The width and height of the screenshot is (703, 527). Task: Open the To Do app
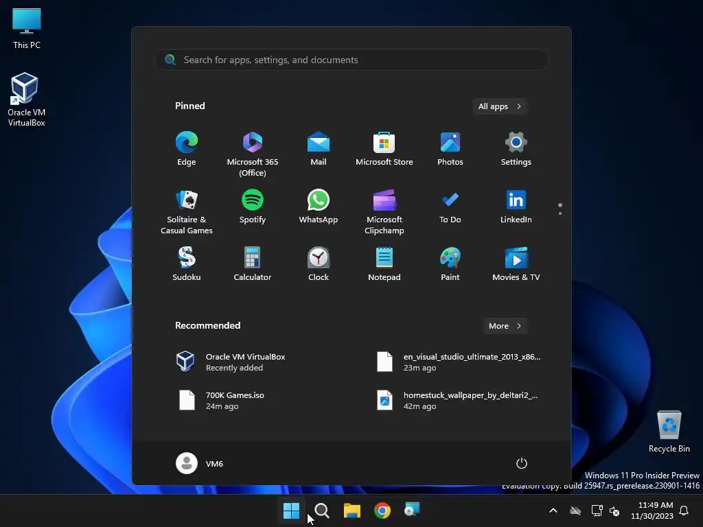point(450,207)
